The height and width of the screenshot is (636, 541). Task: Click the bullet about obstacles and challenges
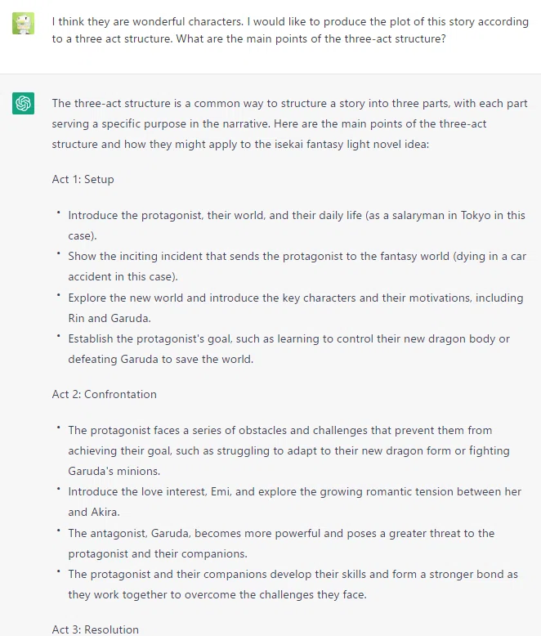pyautogui.click(x=288, y=450)
